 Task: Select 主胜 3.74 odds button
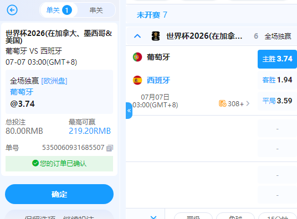pos(277,59)
